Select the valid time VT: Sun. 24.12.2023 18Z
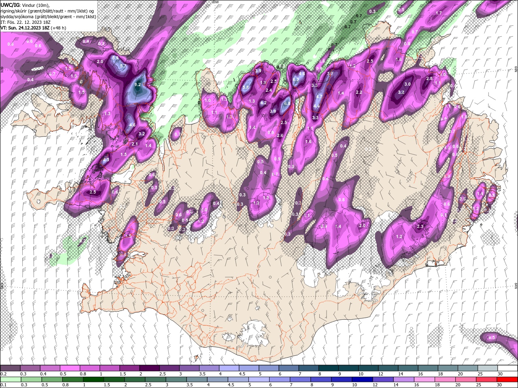The width and height of the screenshot is (518, 388). click(25, 28)
